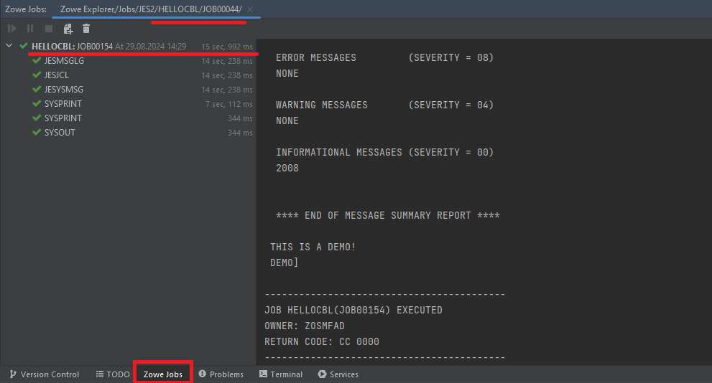The image size is (712, 383).
Task: Open the JESYSMSG spool entry
Action: click(64, 90)
